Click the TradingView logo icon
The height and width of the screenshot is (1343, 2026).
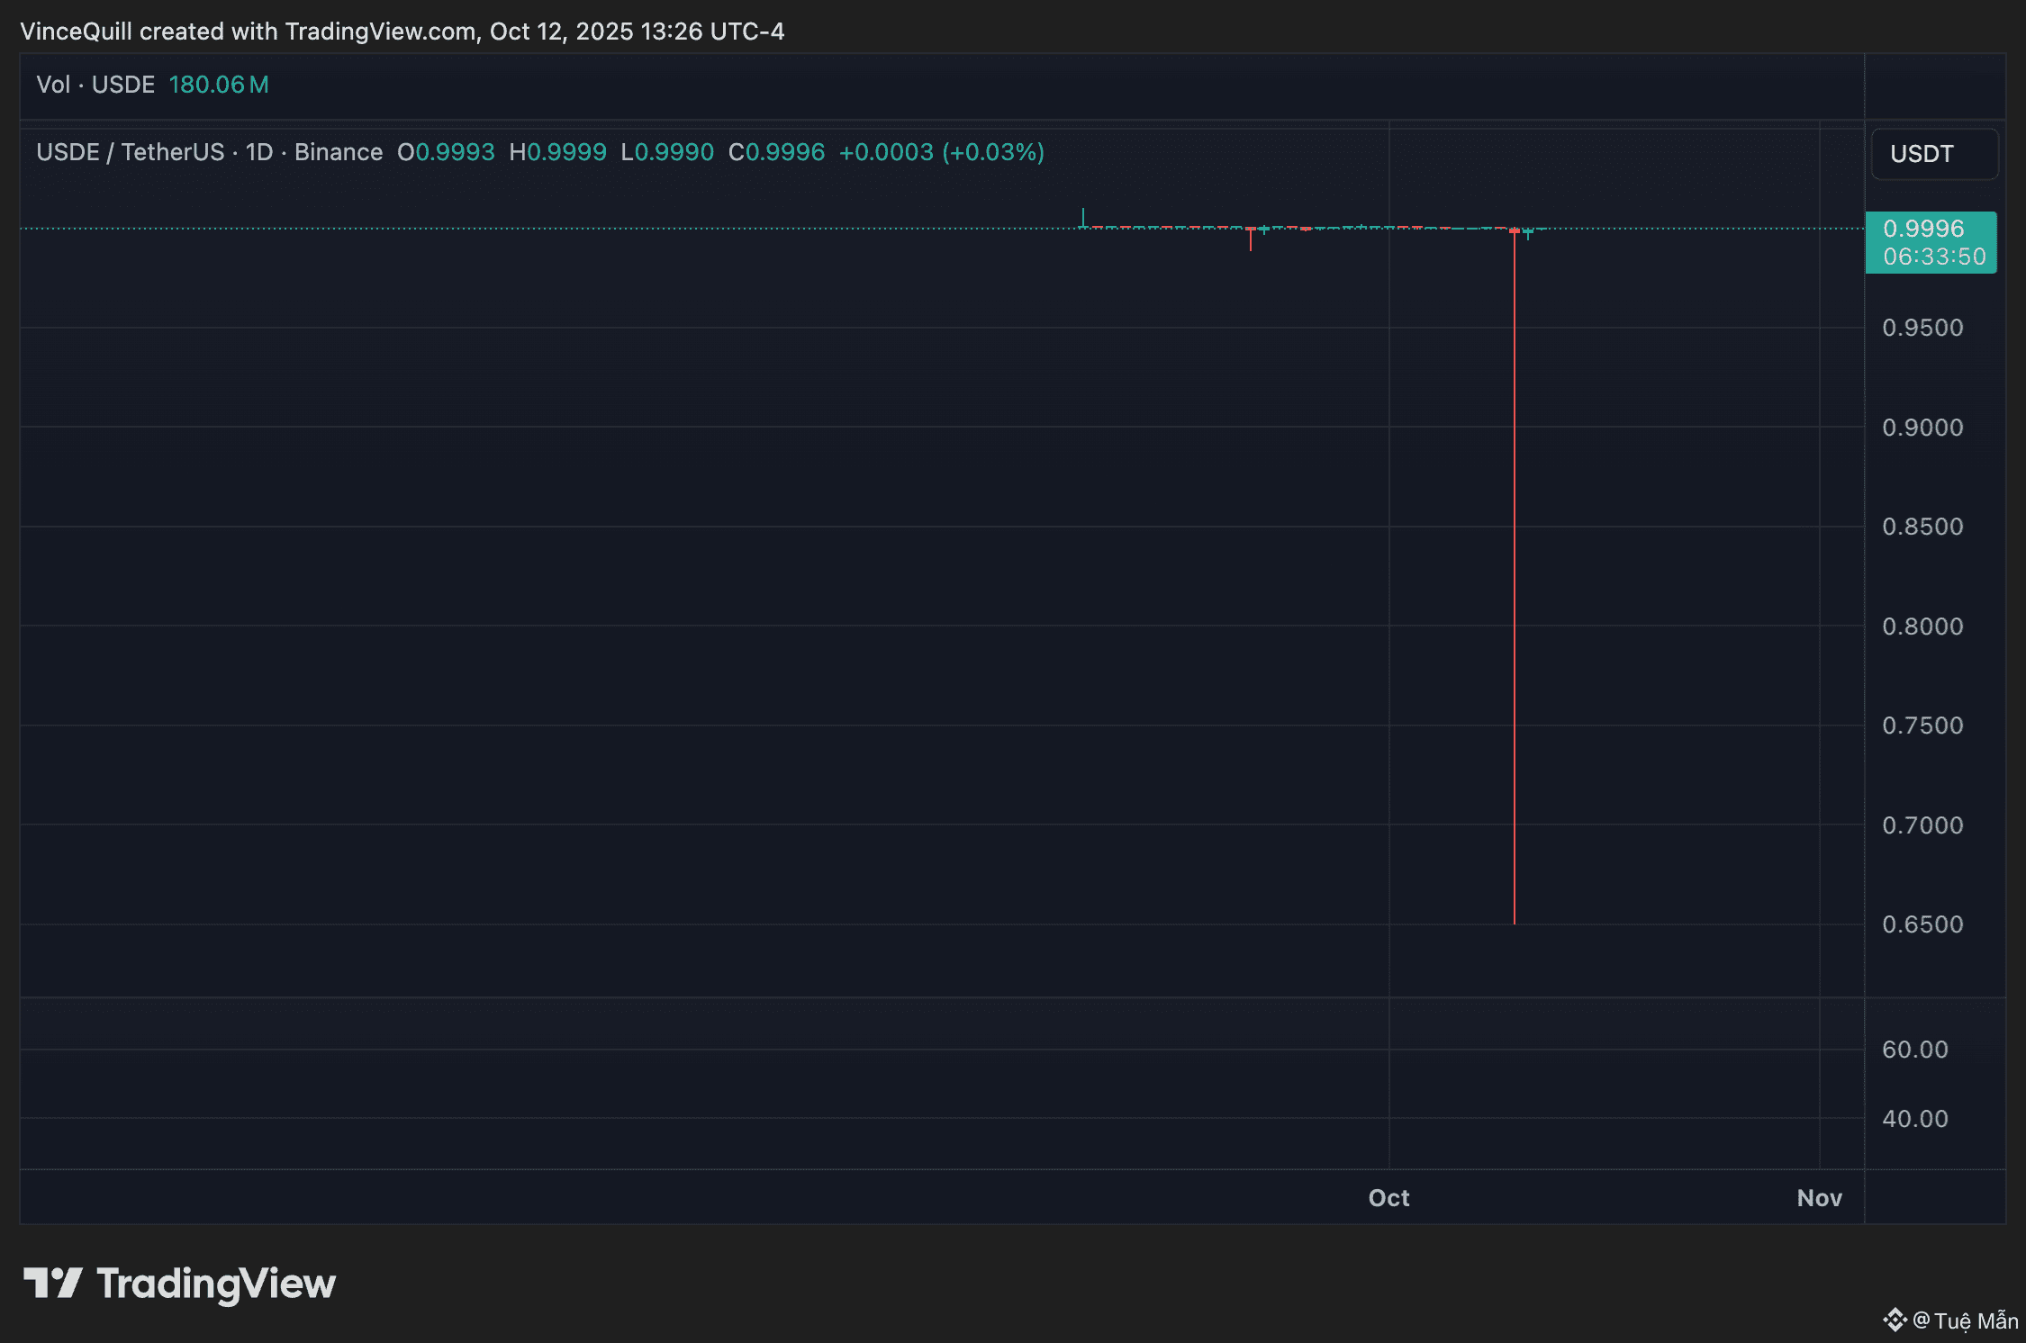(x=52, y=1283)
